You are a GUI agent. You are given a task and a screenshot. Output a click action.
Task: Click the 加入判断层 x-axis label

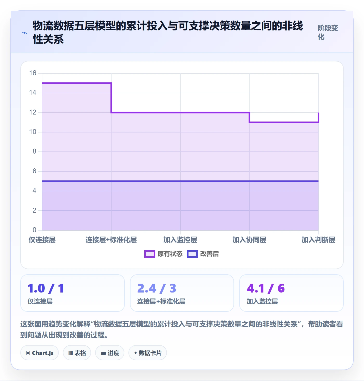coord(318,240)
